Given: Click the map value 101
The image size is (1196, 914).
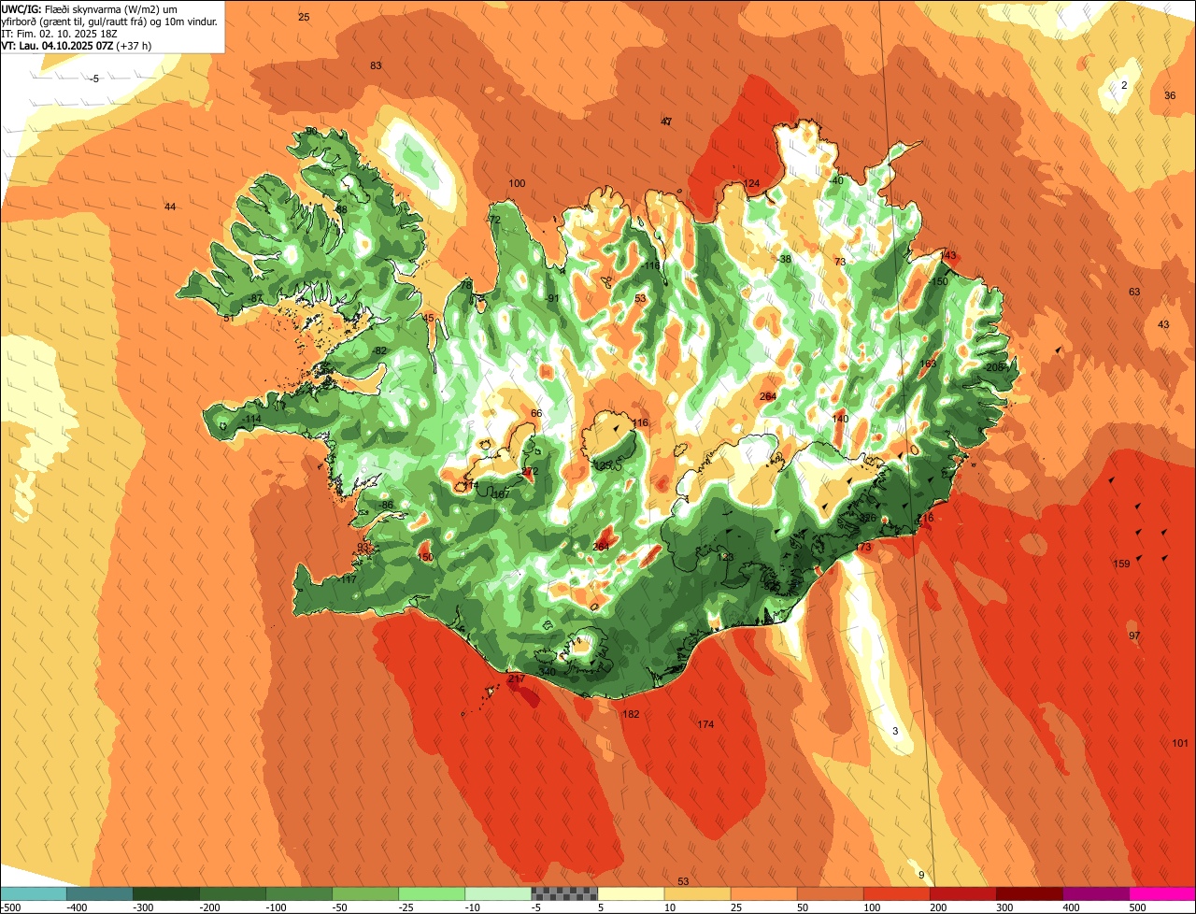Looking at the screenshot, I should pyautogui.click(x=1179, y=743).
